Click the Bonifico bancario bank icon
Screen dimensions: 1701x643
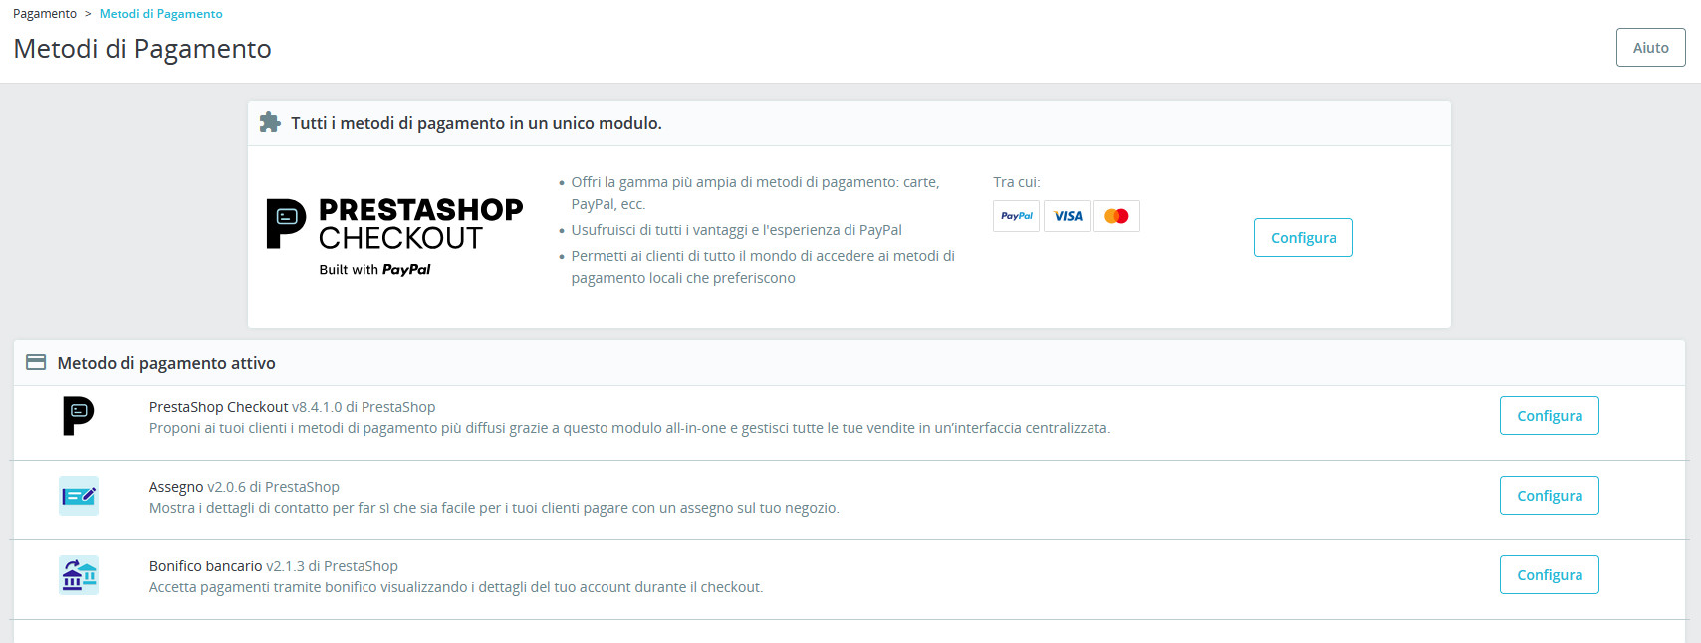[x=79, y=575]
